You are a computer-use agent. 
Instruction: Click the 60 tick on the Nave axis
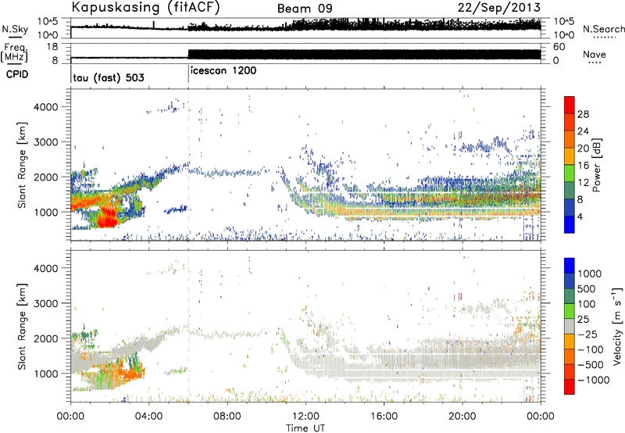point(559,47)
